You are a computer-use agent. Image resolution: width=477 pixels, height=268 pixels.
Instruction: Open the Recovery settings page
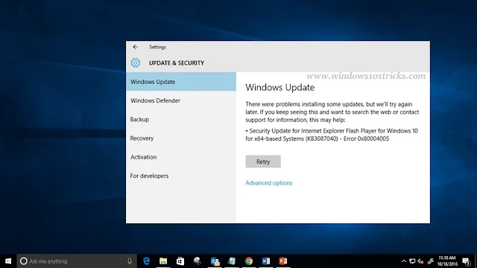(181, 138)
